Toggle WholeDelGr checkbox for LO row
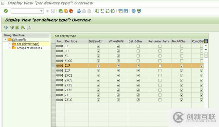 tap(118, 51)
